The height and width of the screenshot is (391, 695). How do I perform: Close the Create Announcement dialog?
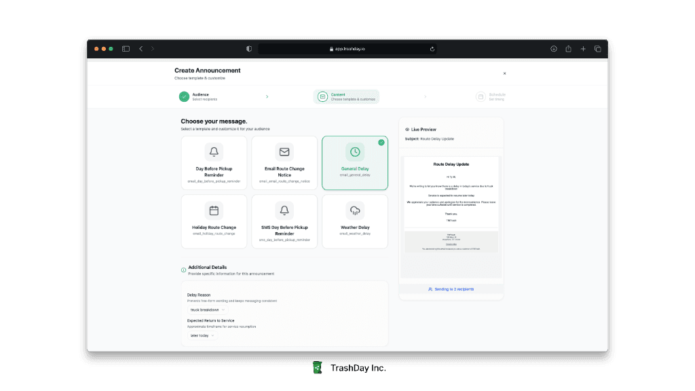pos(504,73)
